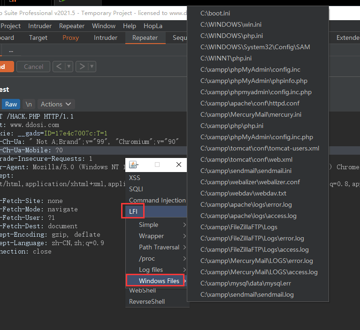Screen dimensions: 360x330
Task: Switch to the Proxy tab
Action: tap(70, 38)
